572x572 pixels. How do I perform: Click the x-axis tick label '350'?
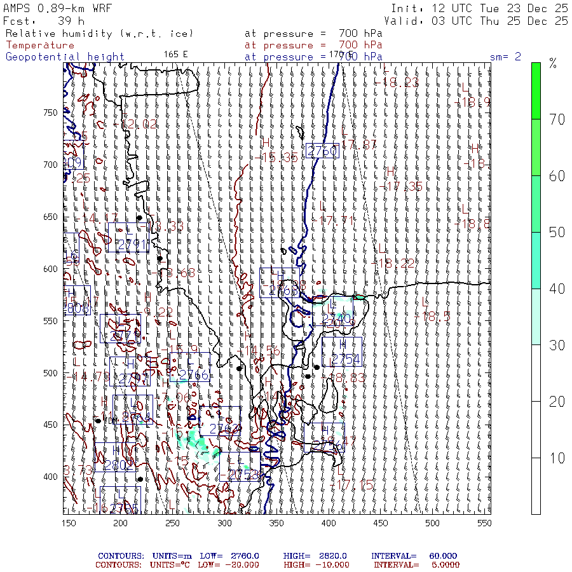[276, 523]
